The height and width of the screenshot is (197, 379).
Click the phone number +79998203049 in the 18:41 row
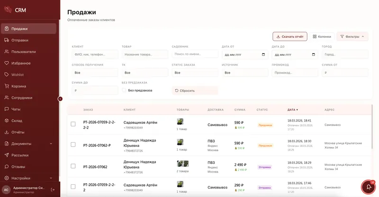tap(133, 128)
